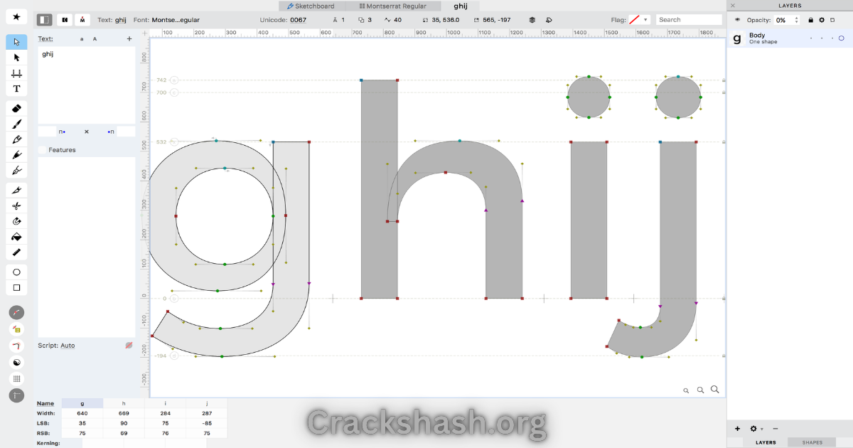Select the Ruler guides tool
This screenshot has height=448, width=853.
[17, 252]
